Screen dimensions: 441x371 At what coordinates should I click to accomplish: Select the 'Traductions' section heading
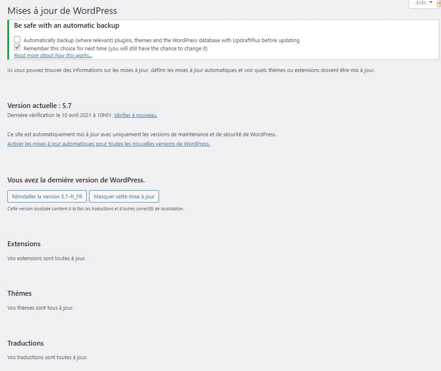[25, 343]
